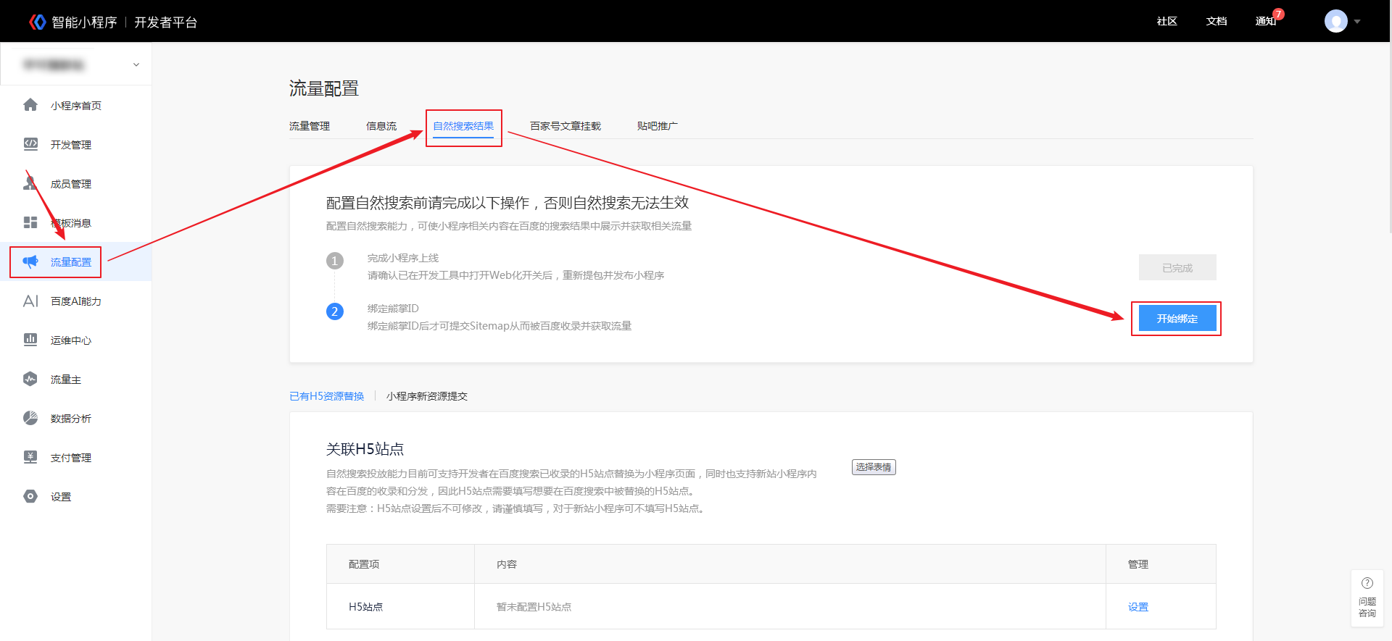
Task: Open 社区 in the top bar
Action: click(x=1167, y=21)
